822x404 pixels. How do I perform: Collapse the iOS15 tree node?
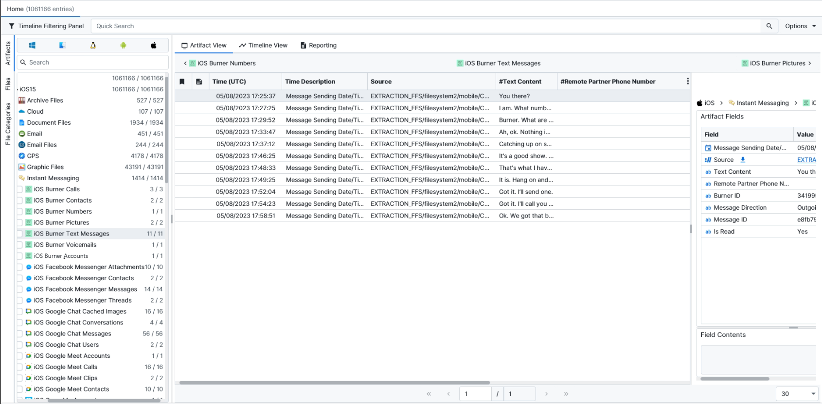pyautogui.click(x=18, y=90)
